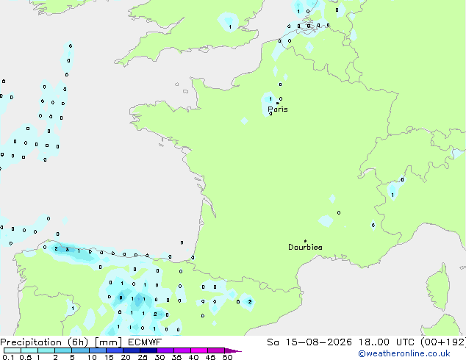Image resolution: width=466 pixels, height=360 pixels.
Task: Click the Dourbies location label
Action: click(305, 247)
